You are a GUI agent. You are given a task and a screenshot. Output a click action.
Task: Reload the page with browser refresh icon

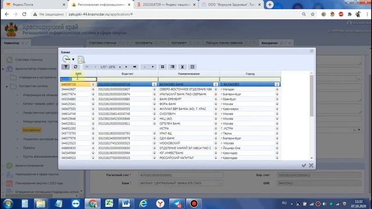(24, 14)
